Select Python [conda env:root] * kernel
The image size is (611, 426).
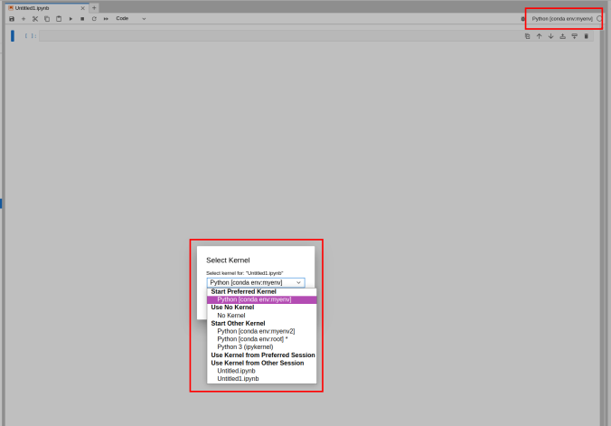[x=252, y=339]
